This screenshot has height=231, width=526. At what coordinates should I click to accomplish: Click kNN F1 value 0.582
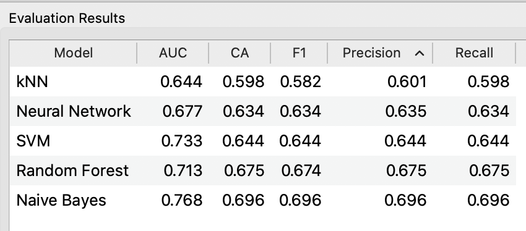[x=301, y=82]
